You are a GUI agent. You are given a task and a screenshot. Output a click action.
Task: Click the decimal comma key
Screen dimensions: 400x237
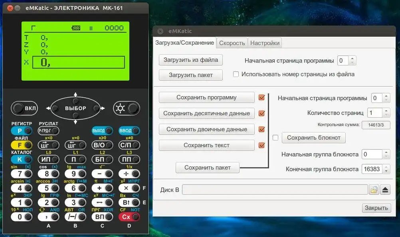(48, 217)
